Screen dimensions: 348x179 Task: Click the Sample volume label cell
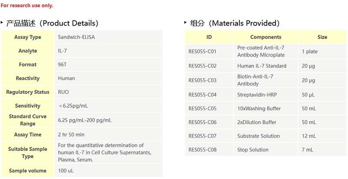point(28,171)
